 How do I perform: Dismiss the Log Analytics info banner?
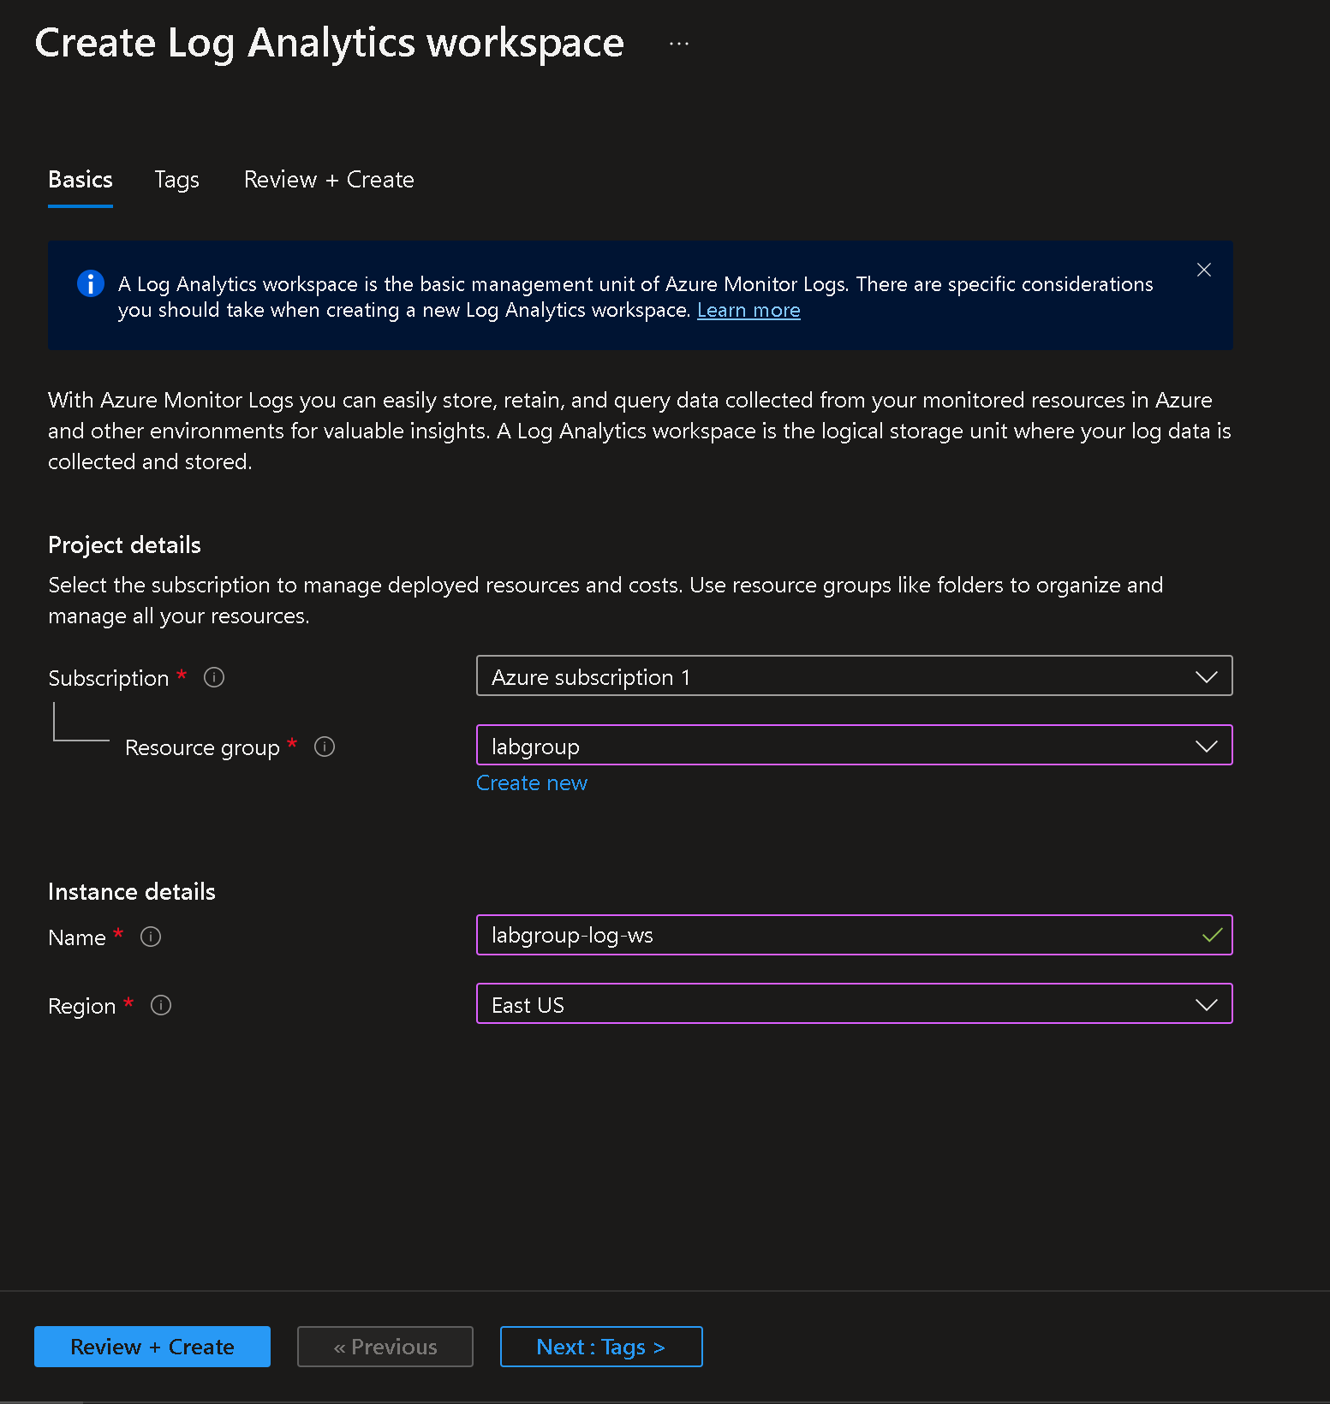1203,270
